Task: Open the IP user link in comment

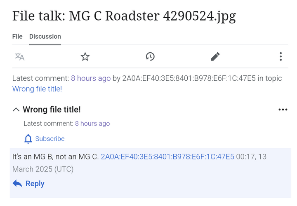Action: (x=167, y=157)
